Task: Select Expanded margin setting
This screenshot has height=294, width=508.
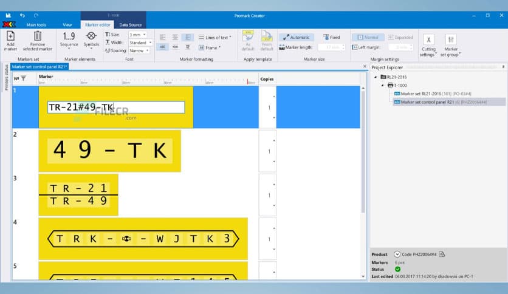Action: click(x=400, y=37)
